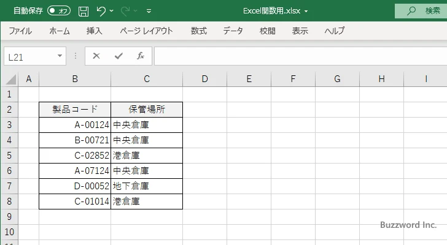The width and height of the screenshot is (447, 245).
Task: Open the ヘルプ tab
Action: point(335,31)
